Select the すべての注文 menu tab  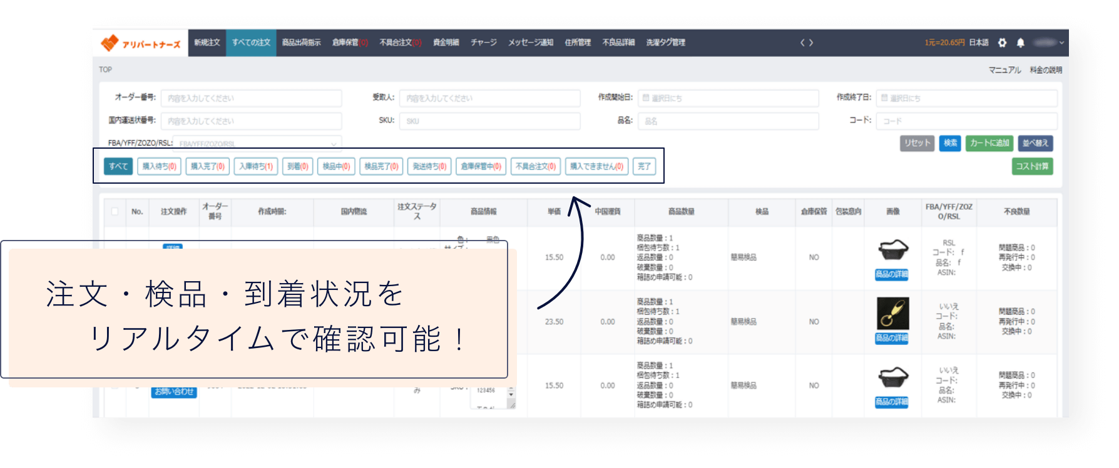[251, 42]
